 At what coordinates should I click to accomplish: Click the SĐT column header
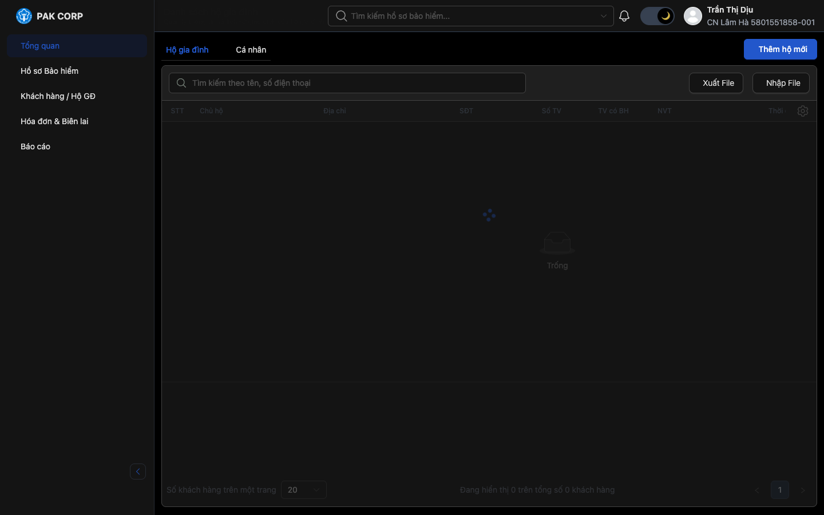tap(466, 111)
